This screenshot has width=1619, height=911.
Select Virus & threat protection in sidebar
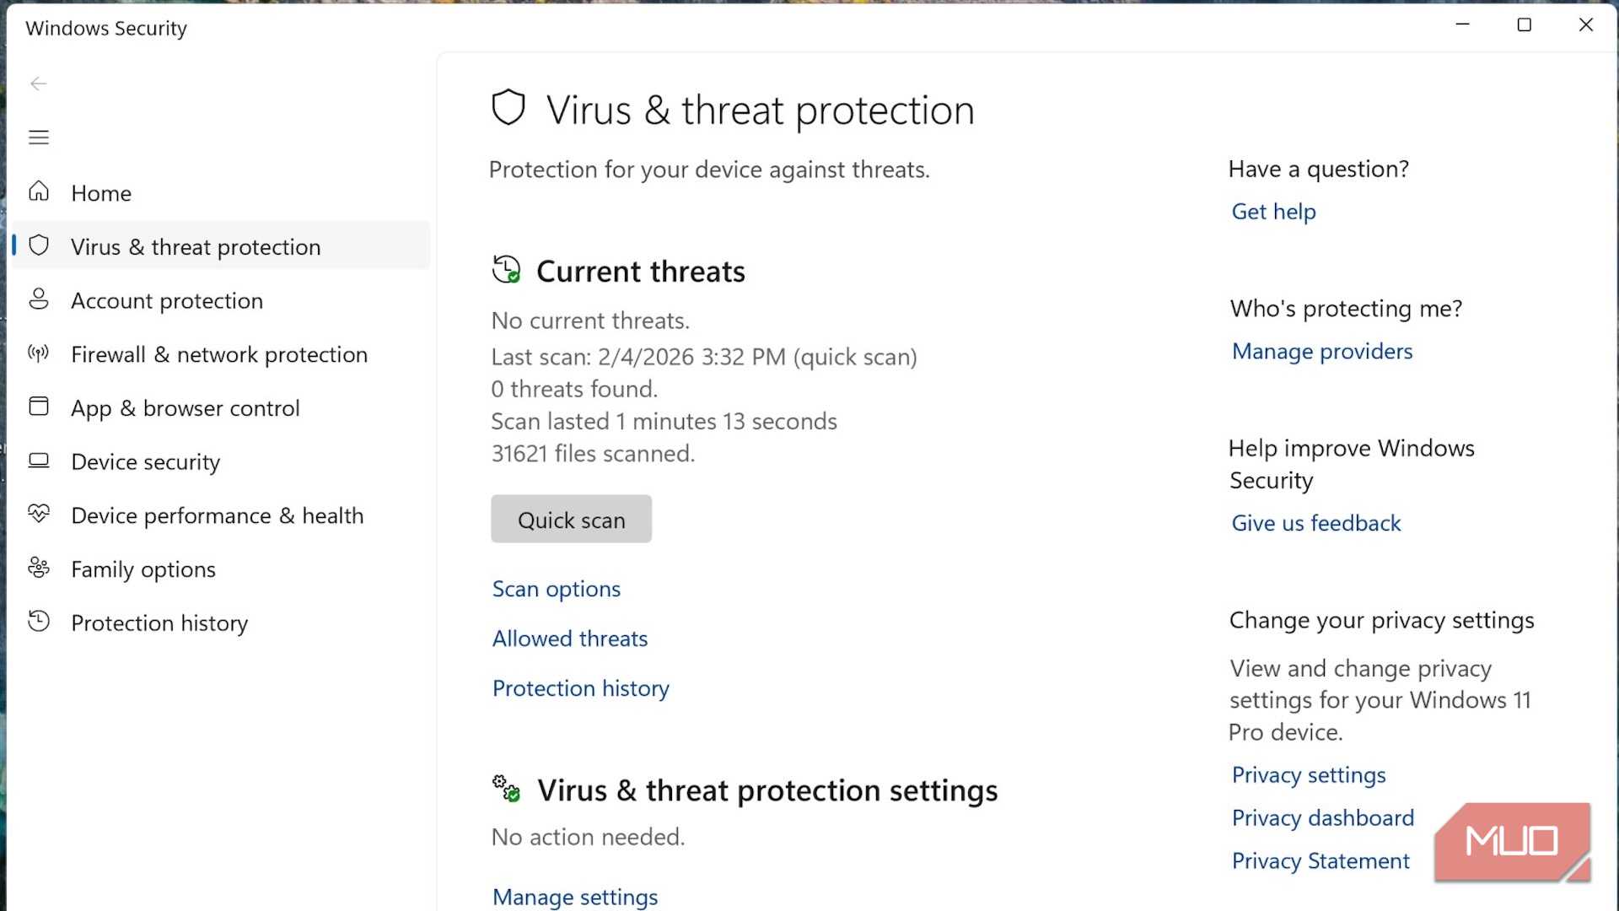[196, 247]
